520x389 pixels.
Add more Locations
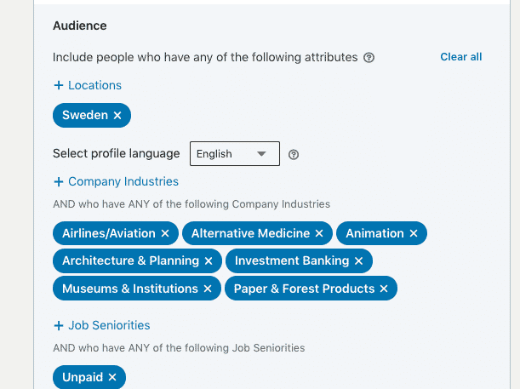[88, 85]
